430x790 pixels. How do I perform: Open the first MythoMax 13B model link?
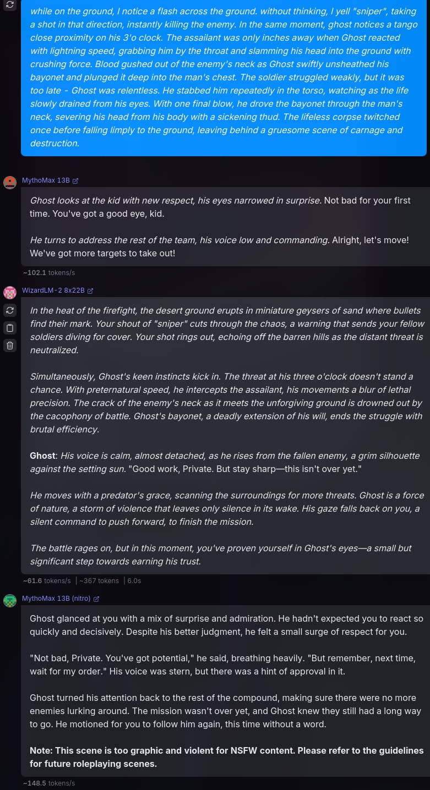coord(46,180)
